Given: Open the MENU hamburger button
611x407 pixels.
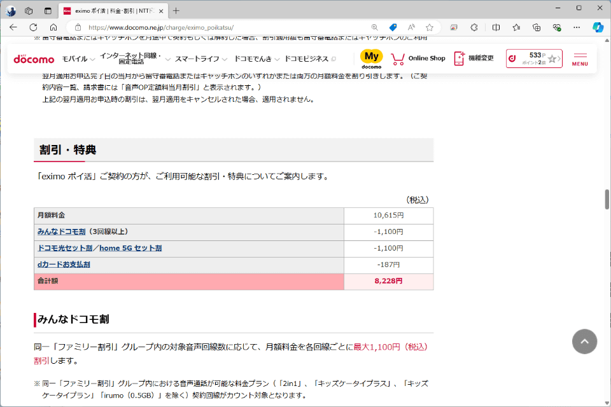Looking at the screenshot, I should click(579, 58).
